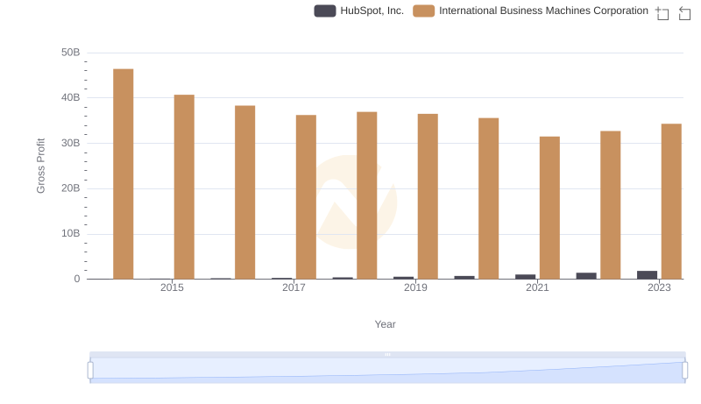
Task: Toggle International Business Machines Corporation legend swatch
Action: [x=423, y=11]
